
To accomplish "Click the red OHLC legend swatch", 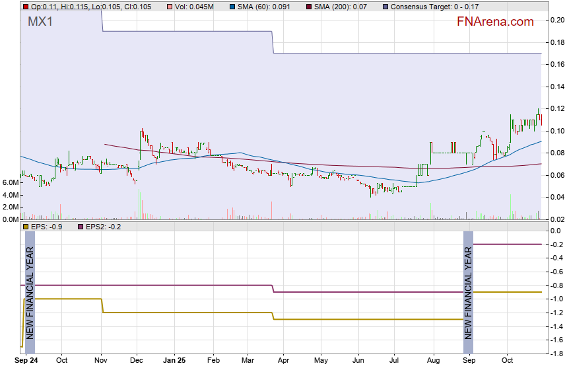I will (26, 6).
